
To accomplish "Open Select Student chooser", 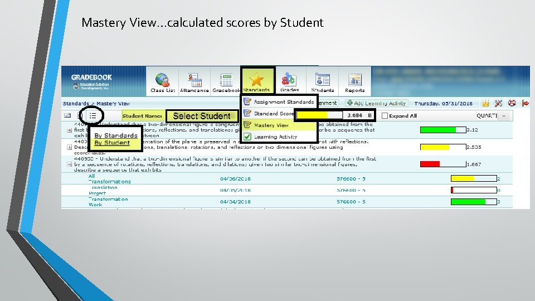I will pyautogui.click(x=202, y=116).
